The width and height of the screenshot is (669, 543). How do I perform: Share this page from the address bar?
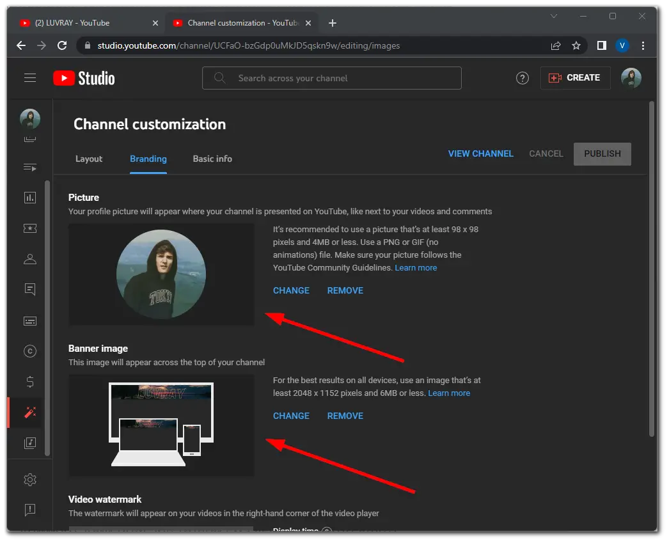556,45
